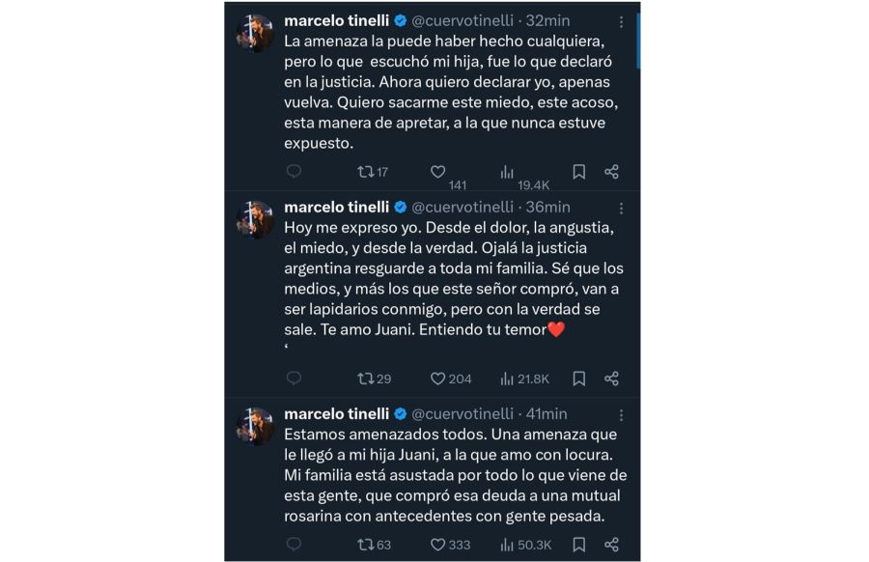Reply to the first tweet
This screenshot has height=562, width=869.
click(293, 171)
